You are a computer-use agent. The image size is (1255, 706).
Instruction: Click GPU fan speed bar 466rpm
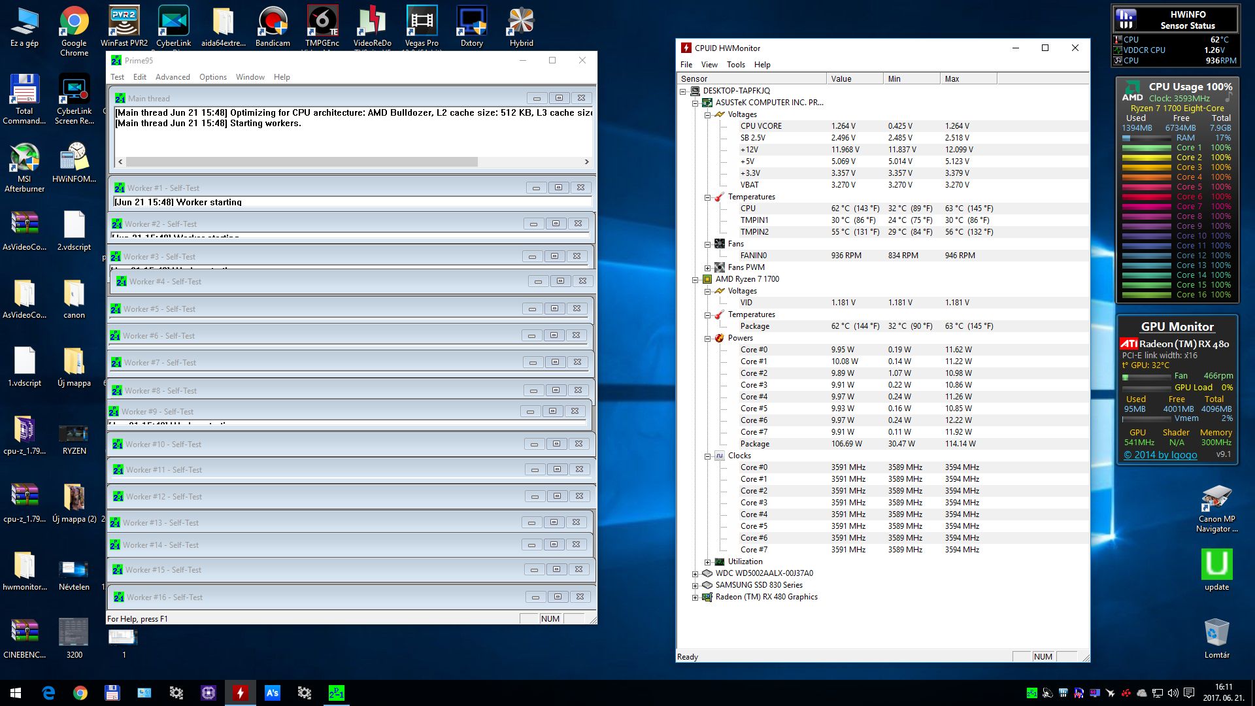click(1146, 377)
